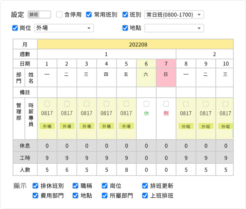Tick the shift checkbox for date 4
This screenshot has height=209, width=246.
106,104
